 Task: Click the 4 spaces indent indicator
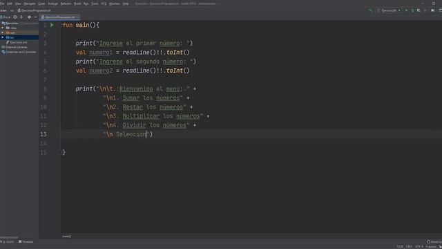(431, 247)
